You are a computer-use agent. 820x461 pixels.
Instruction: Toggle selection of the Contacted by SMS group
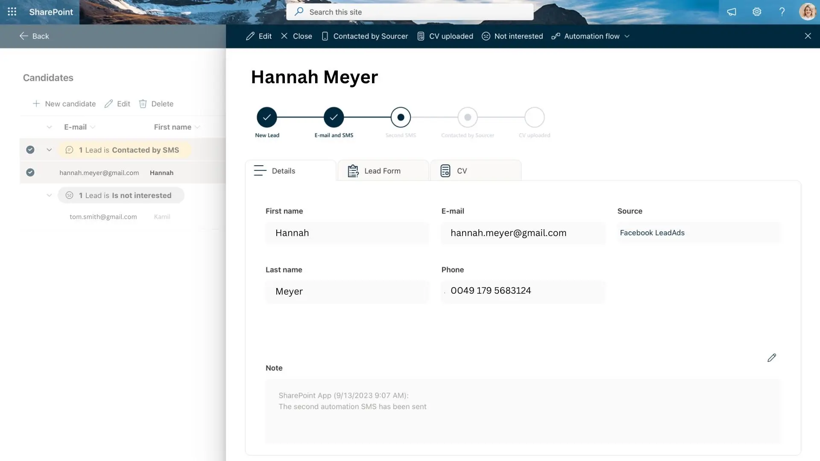pyautogui.click(x=30, y=149)
